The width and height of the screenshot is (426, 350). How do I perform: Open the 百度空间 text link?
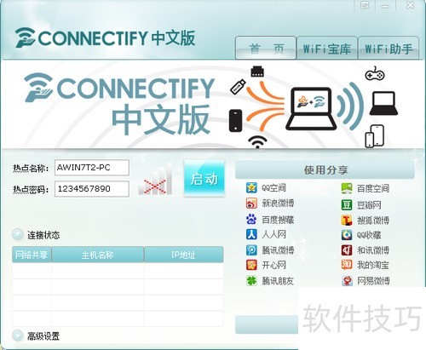(373, 188)
